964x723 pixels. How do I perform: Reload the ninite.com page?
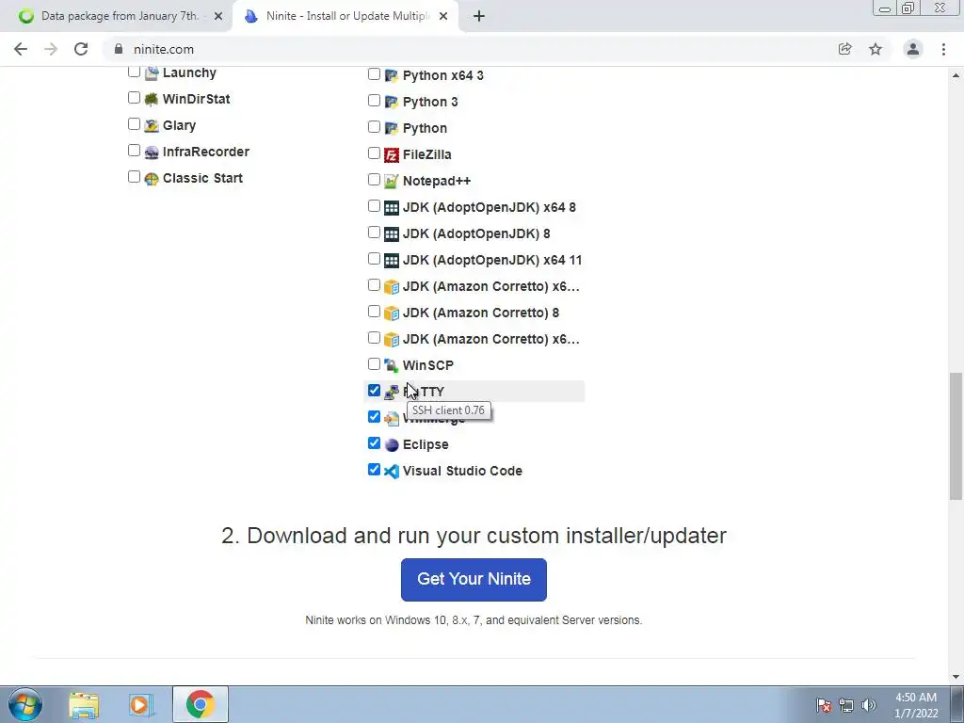[x=81, y=49]
